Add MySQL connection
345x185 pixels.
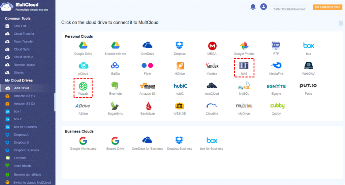[244, 88]
